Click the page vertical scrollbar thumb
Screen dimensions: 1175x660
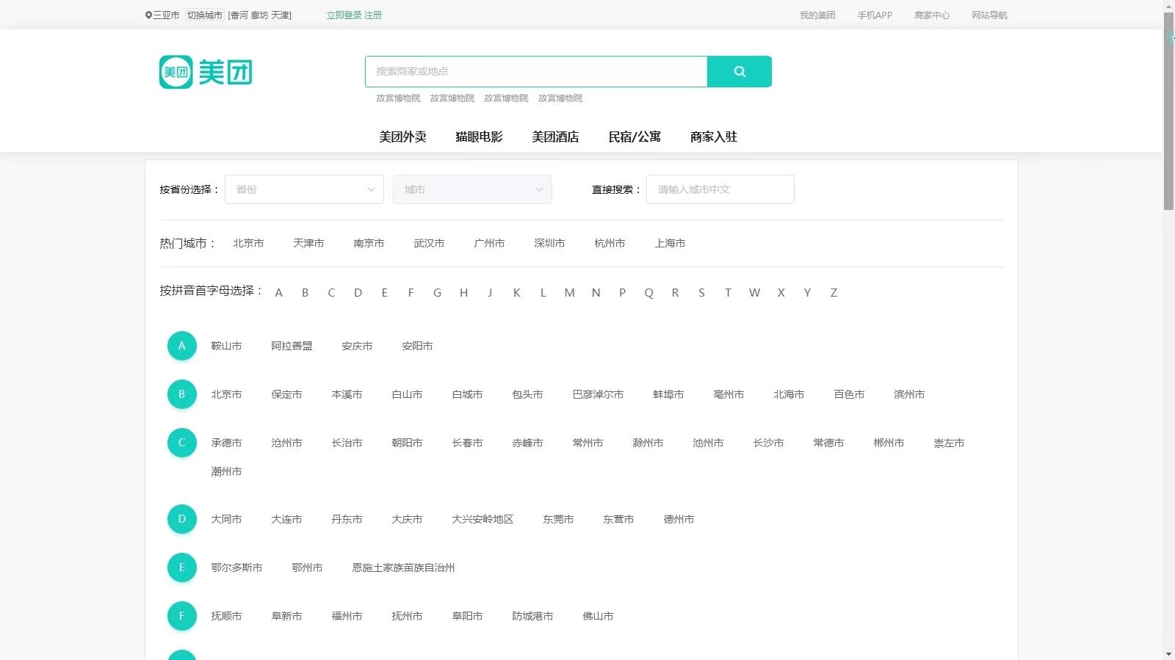[1168, 112]
